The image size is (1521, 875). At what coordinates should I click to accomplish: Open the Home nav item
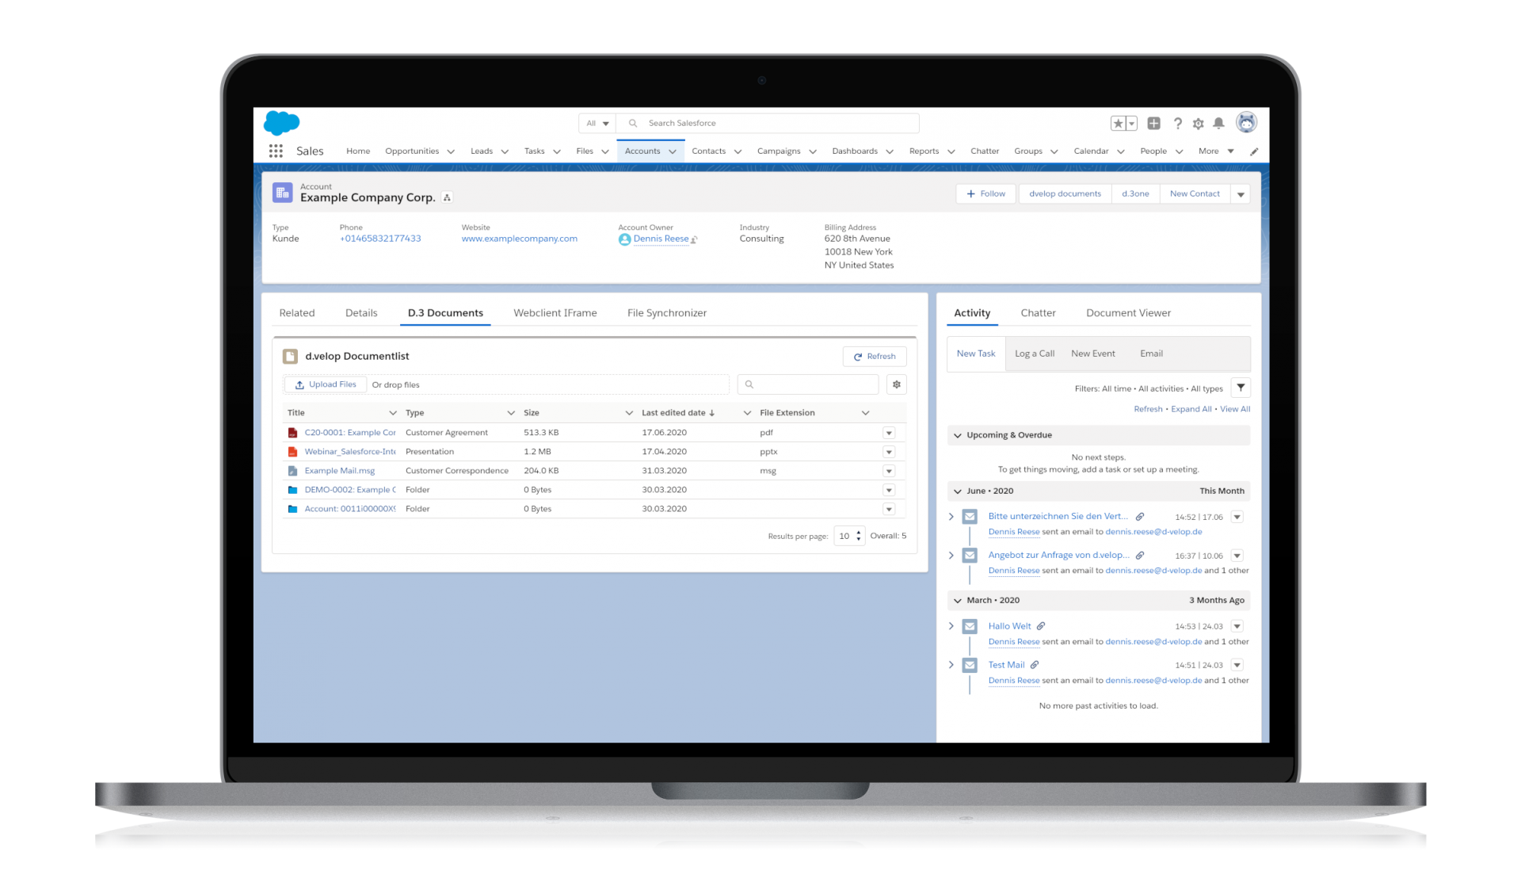pyautogui.click(x=358, y=151)
